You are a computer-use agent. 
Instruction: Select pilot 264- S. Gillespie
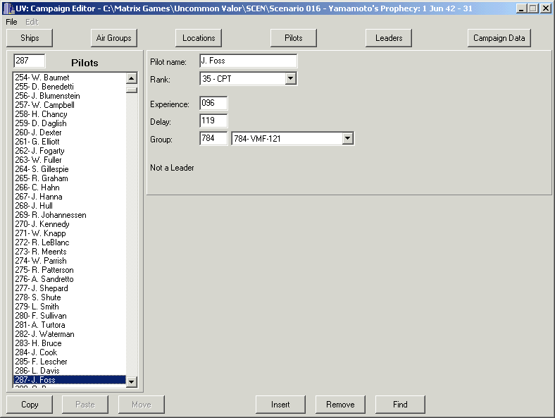click(x=70, y=169)
